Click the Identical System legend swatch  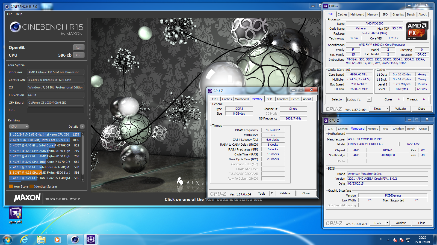pos(32,186)
